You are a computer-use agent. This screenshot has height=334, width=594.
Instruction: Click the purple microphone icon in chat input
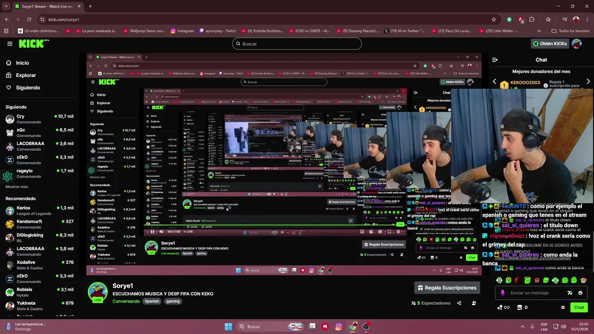503,293
